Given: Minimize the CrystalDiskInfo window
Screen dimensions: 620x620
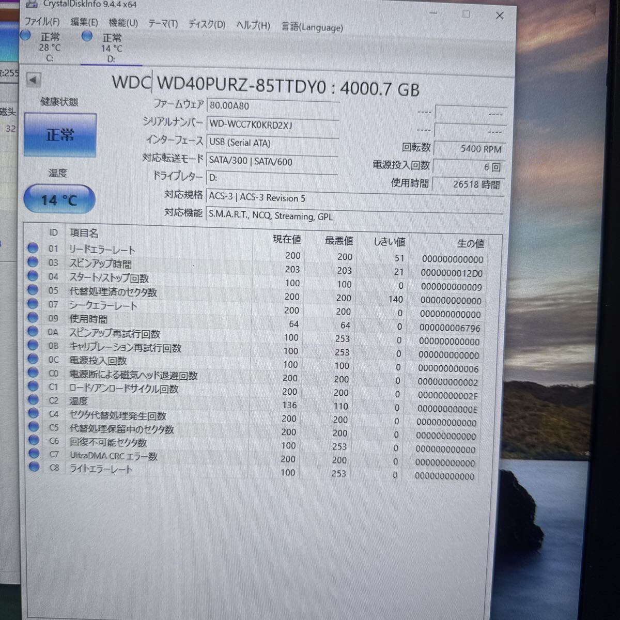Looking at the screenshot, I should tap(433, 13).
